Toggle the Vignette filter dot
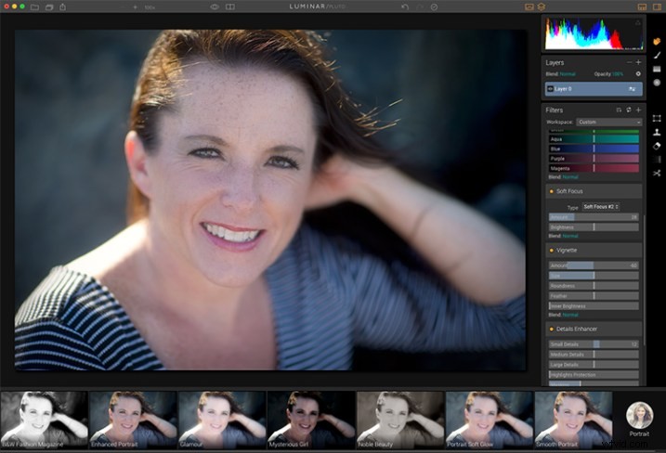Screen dimensions: 666x453 pyautogui.click(x=552, y=251)
